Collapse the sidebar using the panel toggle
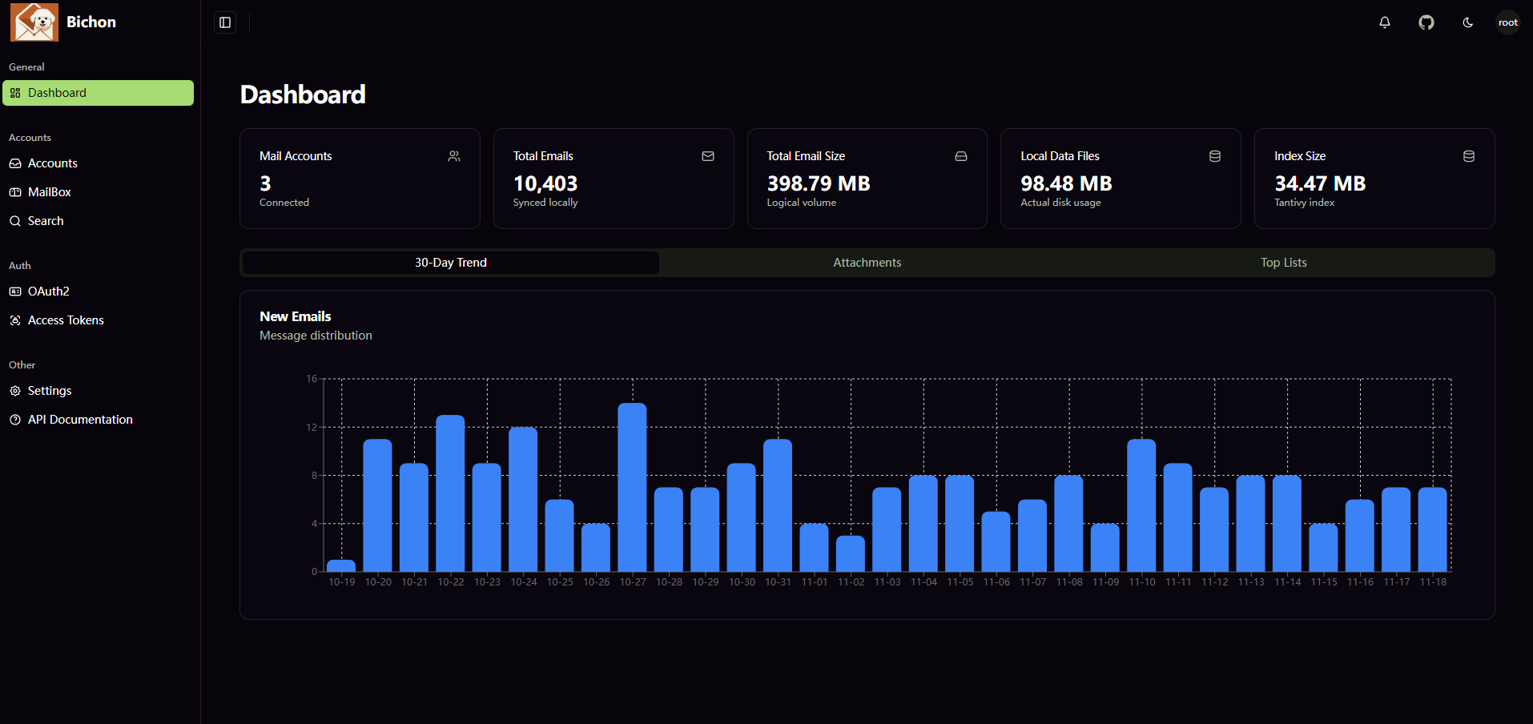This screenshot has height=724, width=1533. (224, 22)
